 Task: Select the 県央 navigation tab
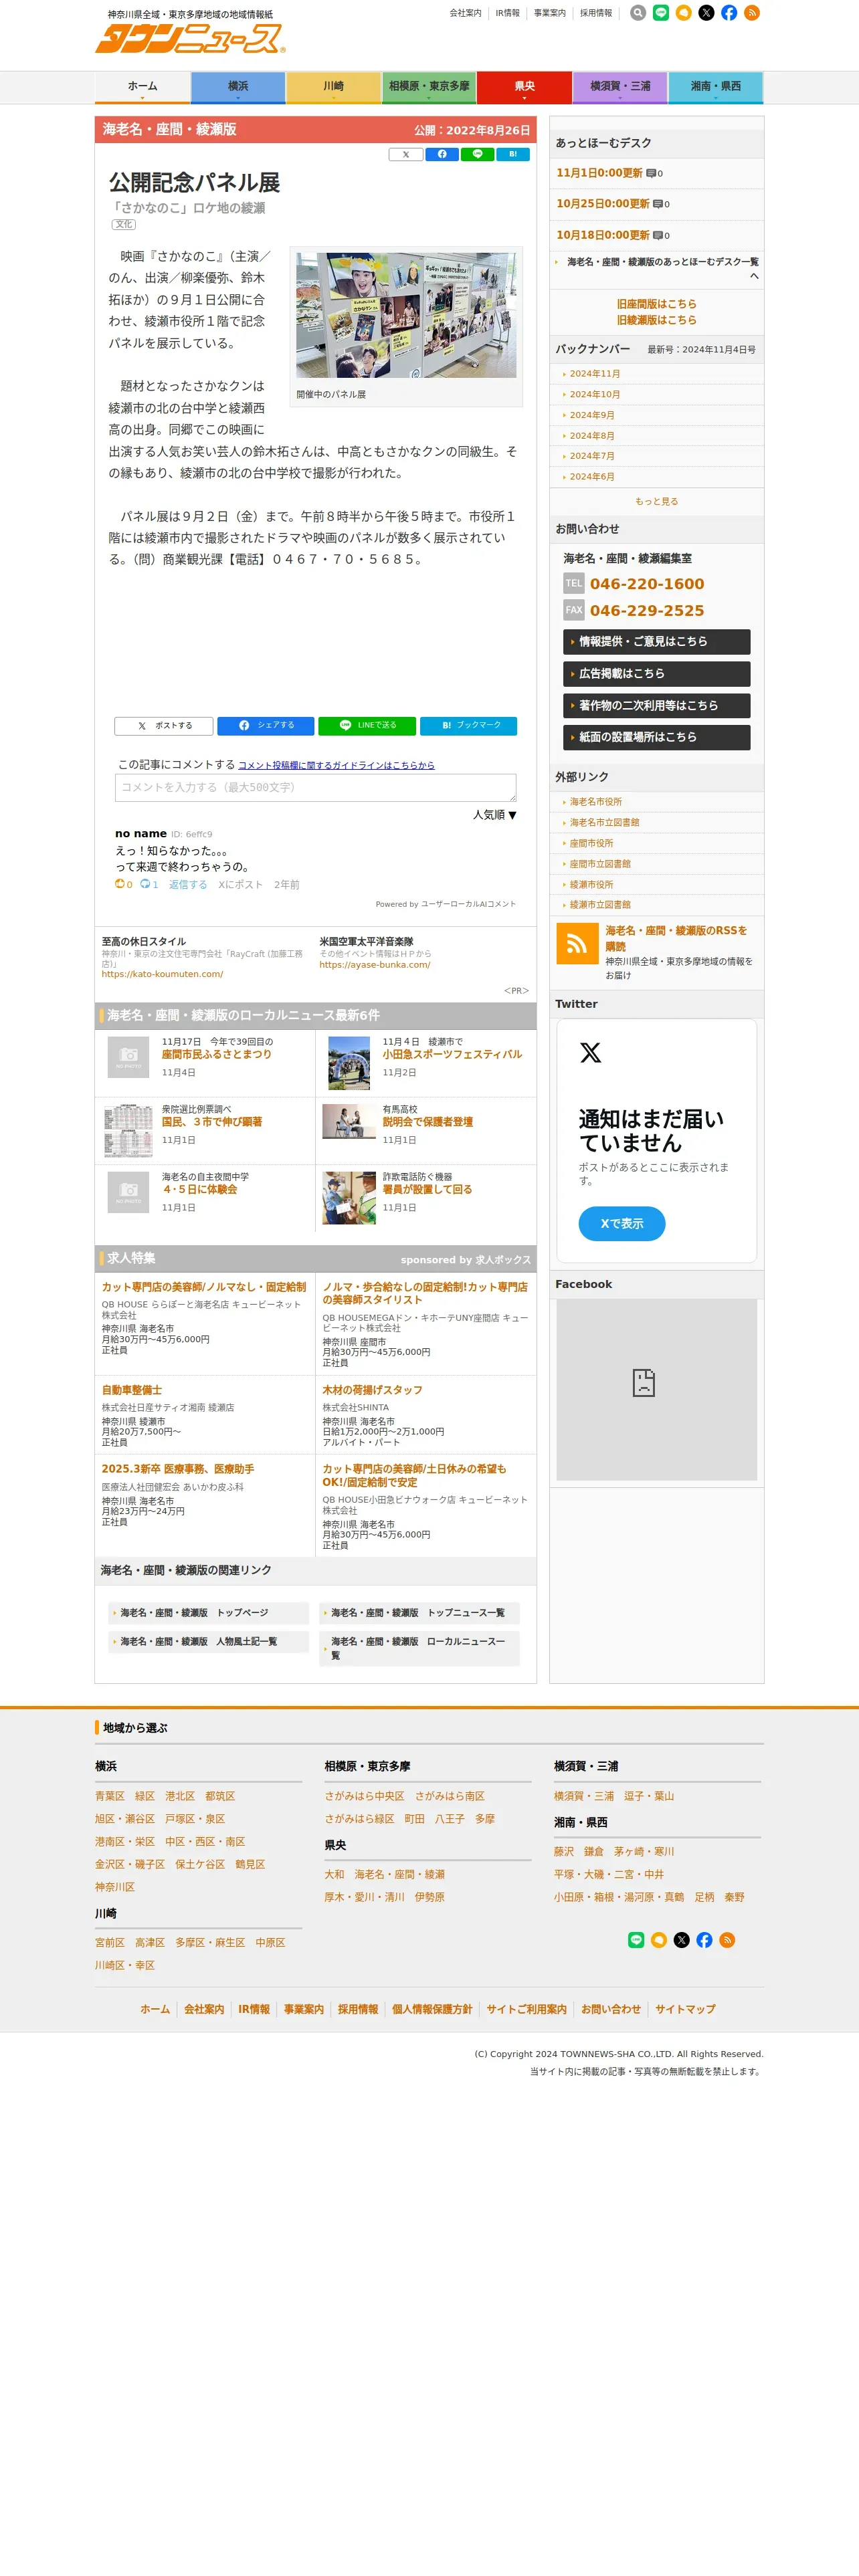(x=524, y=87)
